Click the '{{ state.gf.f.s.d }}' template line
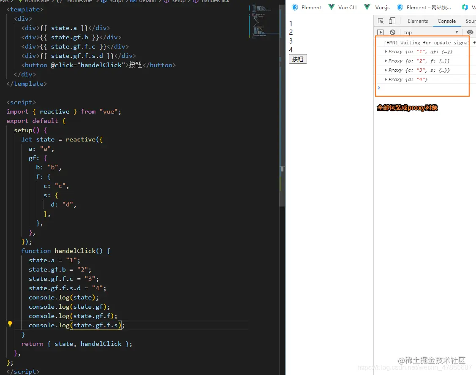476x375 pixels. pyautogui.click(x=79, y=56)
